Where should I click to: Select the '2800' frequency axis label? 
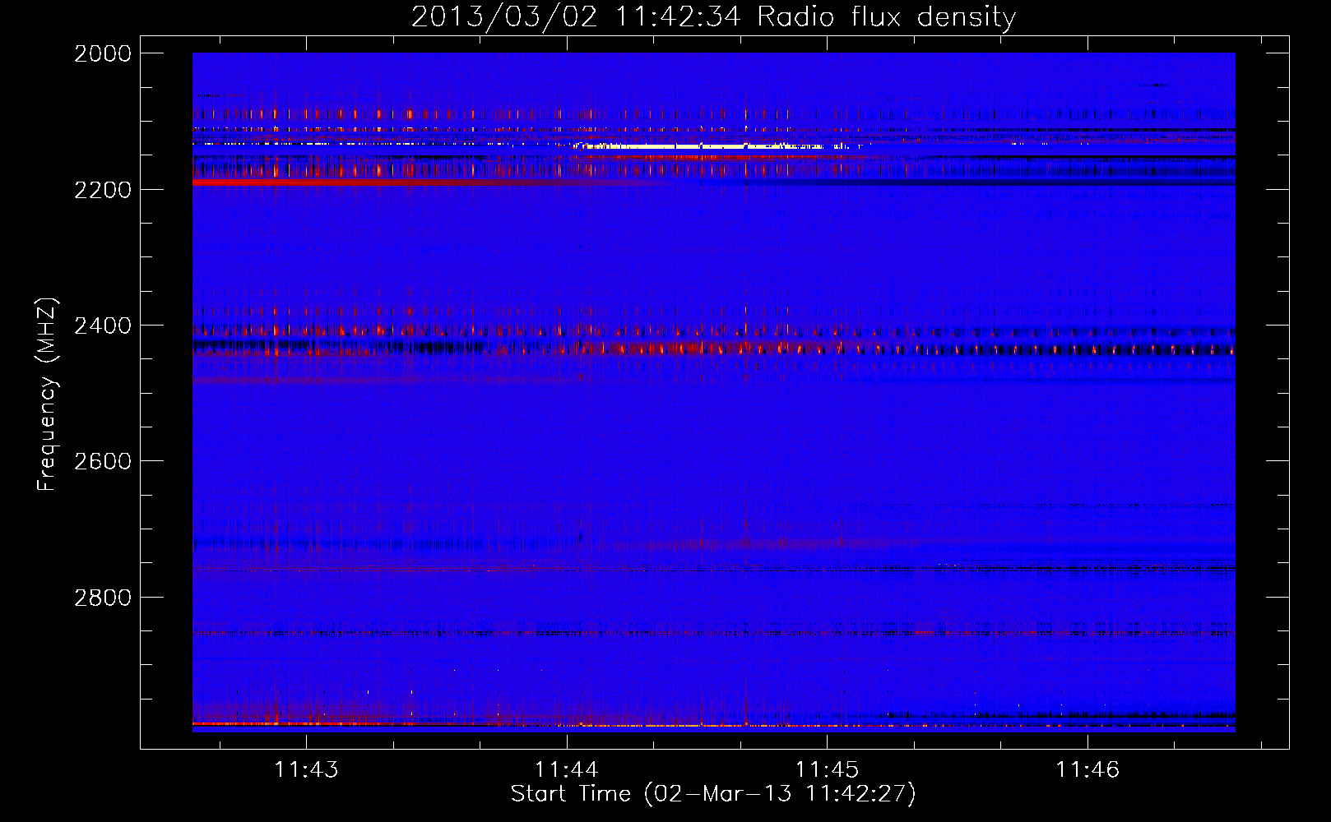[x=103, y=598]
